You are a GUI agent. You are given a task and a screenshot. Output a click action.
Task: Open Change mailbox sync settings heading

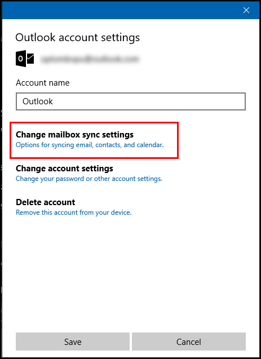(74, 135)
